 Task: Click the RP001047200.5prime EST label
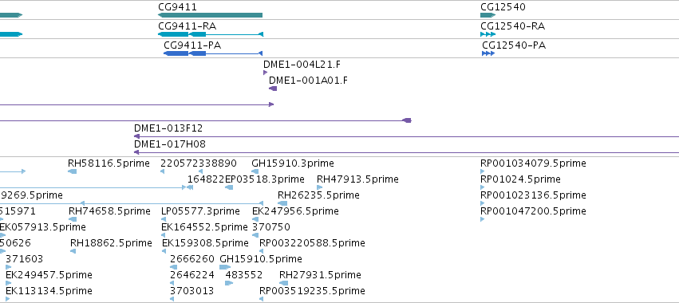533,211
